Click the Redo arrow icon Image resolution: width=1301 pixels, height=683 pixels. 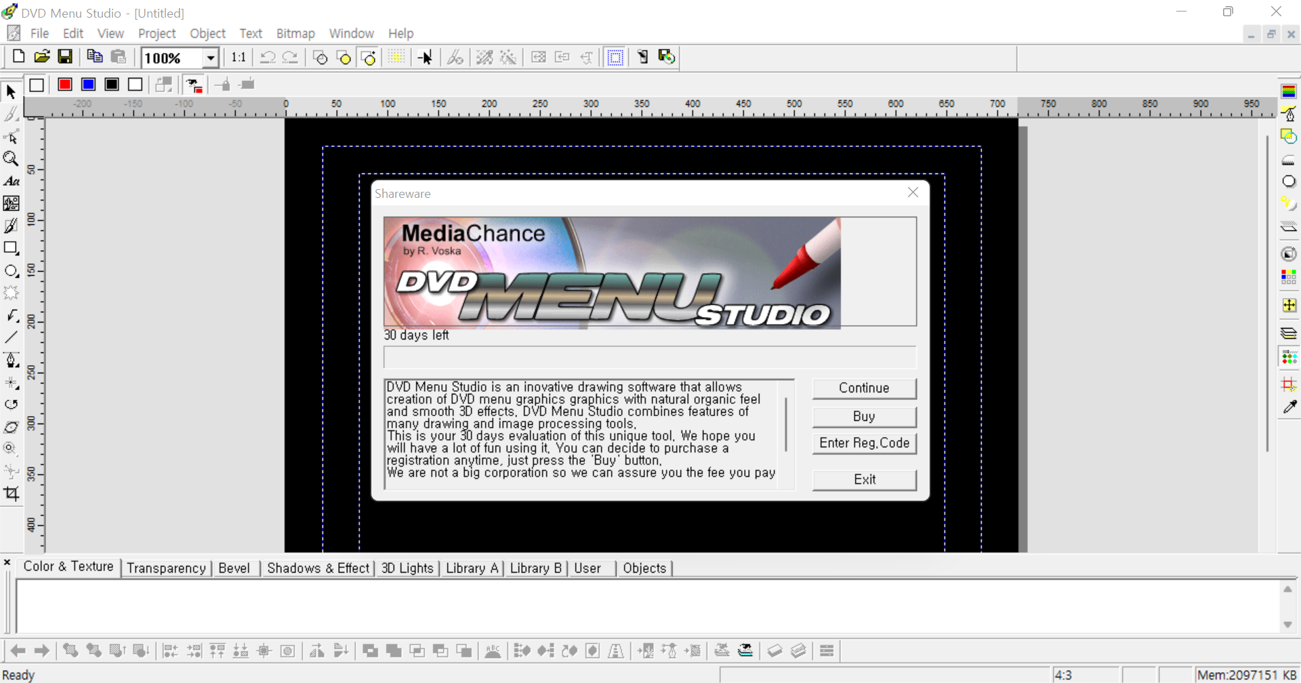tap(291, 57)
